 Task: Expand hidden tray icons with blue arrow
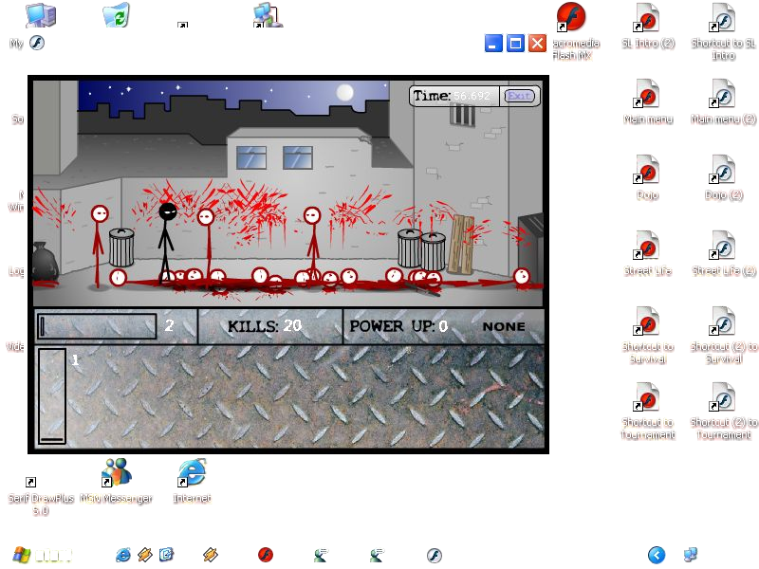[x=657, y=555]
